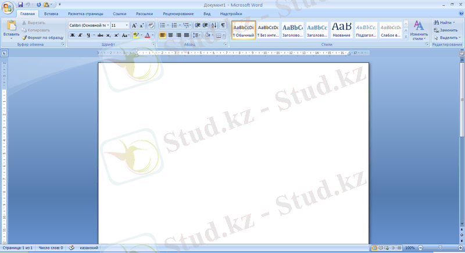
Task: Undo last action in Quick Access Toolbar
Action: click(x=28, y=5)
